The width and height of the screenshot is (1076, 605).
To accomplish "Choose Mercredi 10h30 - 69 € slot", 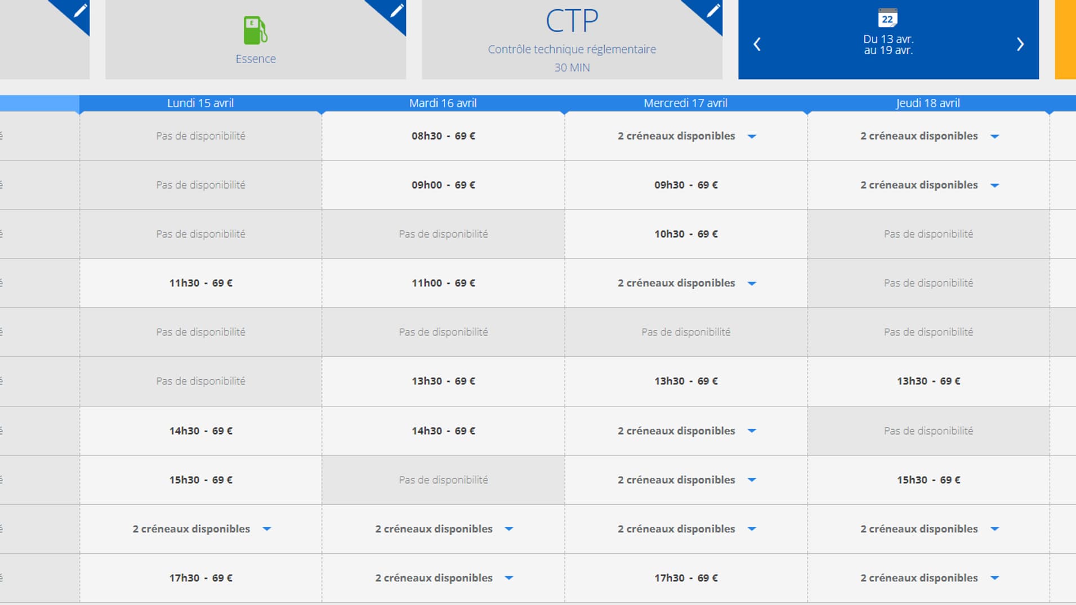I will coord(686,234).
